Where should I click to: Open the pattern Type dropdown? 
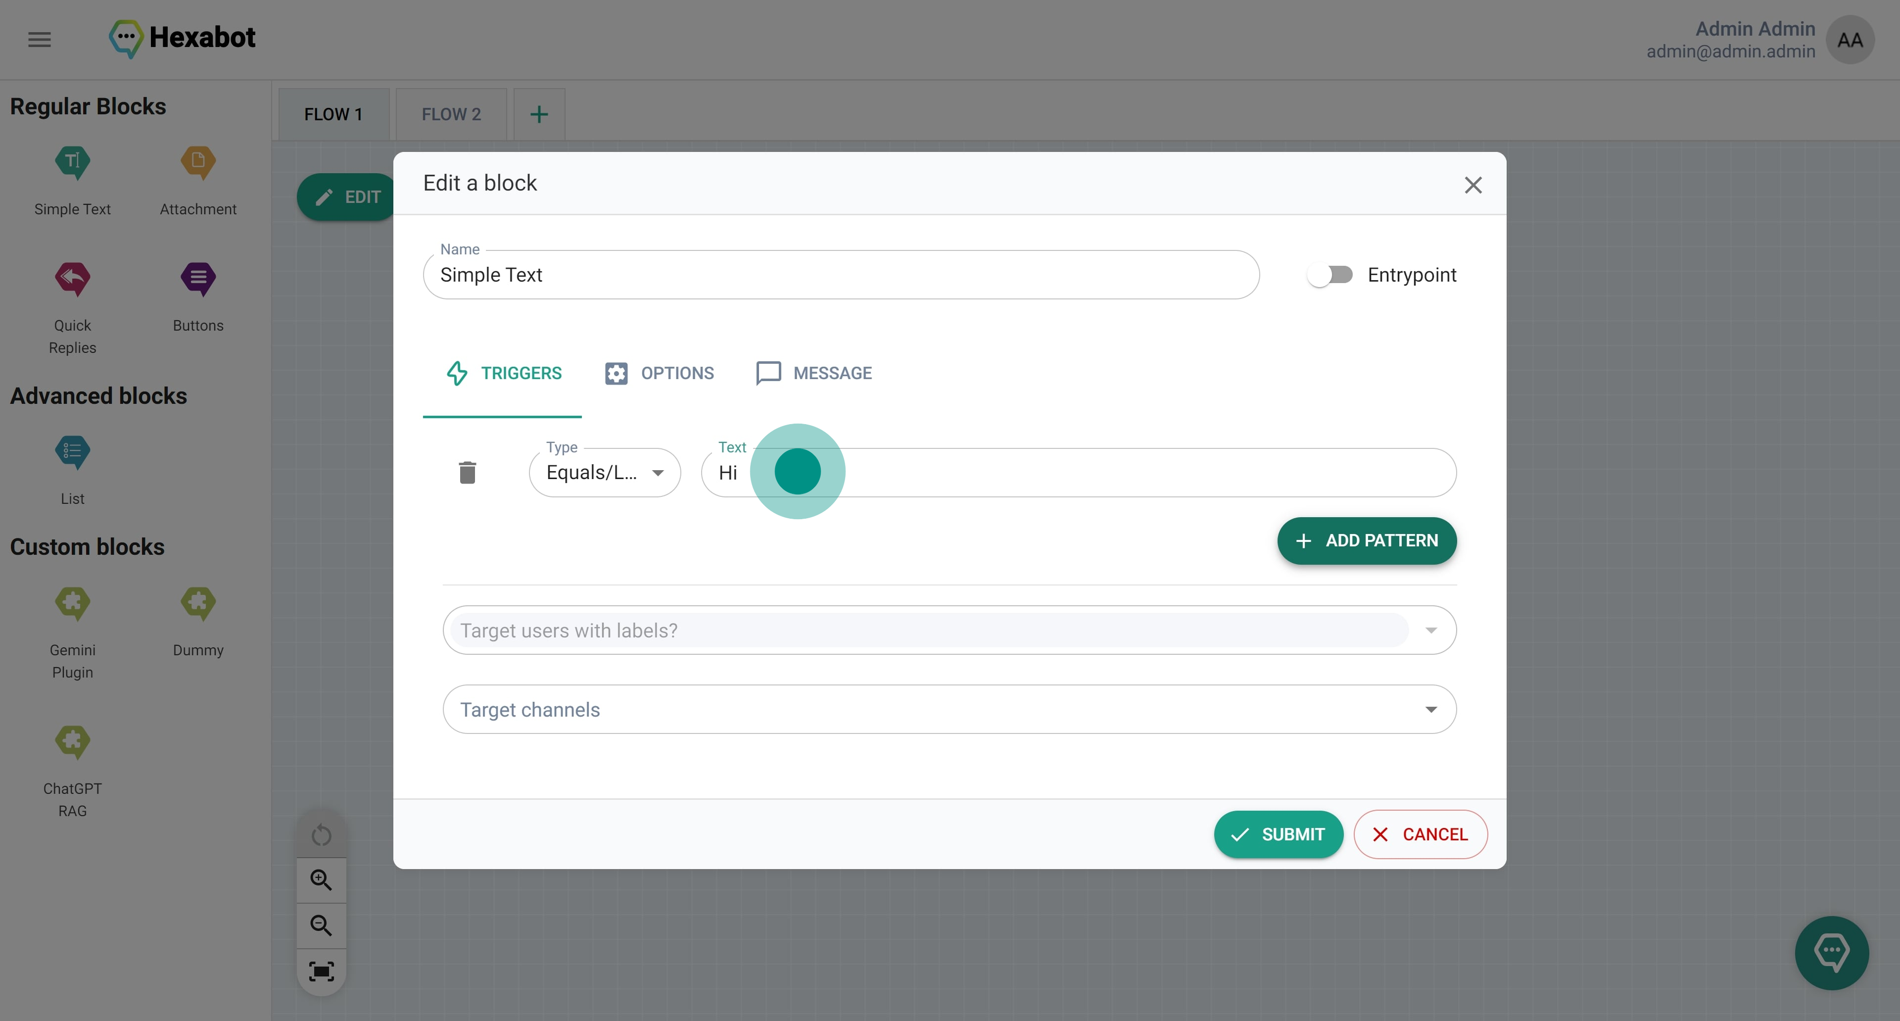click(604, 473)
